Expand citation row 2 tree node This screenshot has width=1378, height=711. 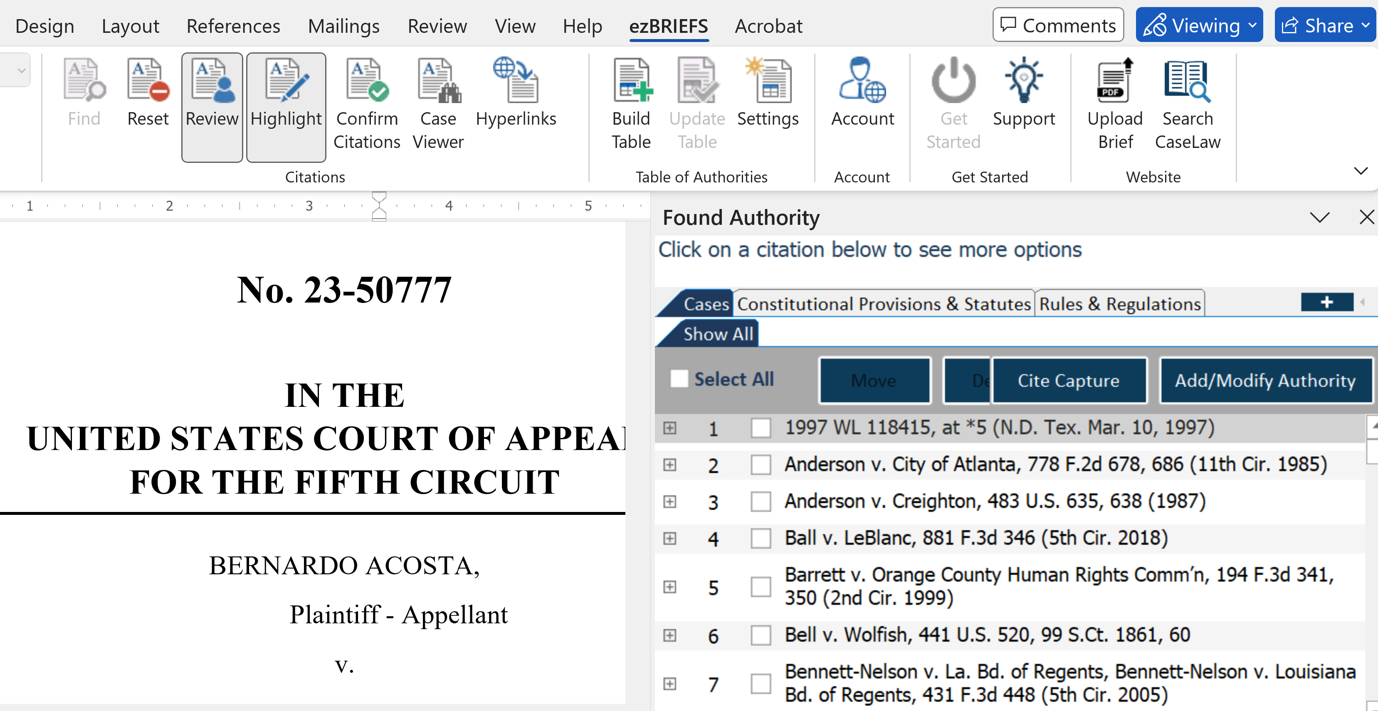(669, 465)
